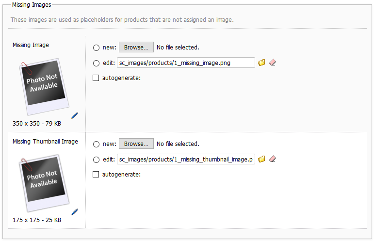Click the 1_missing_thumbnail_image path field
Viewport: 374px width, 241px height.
pos(186,159)
